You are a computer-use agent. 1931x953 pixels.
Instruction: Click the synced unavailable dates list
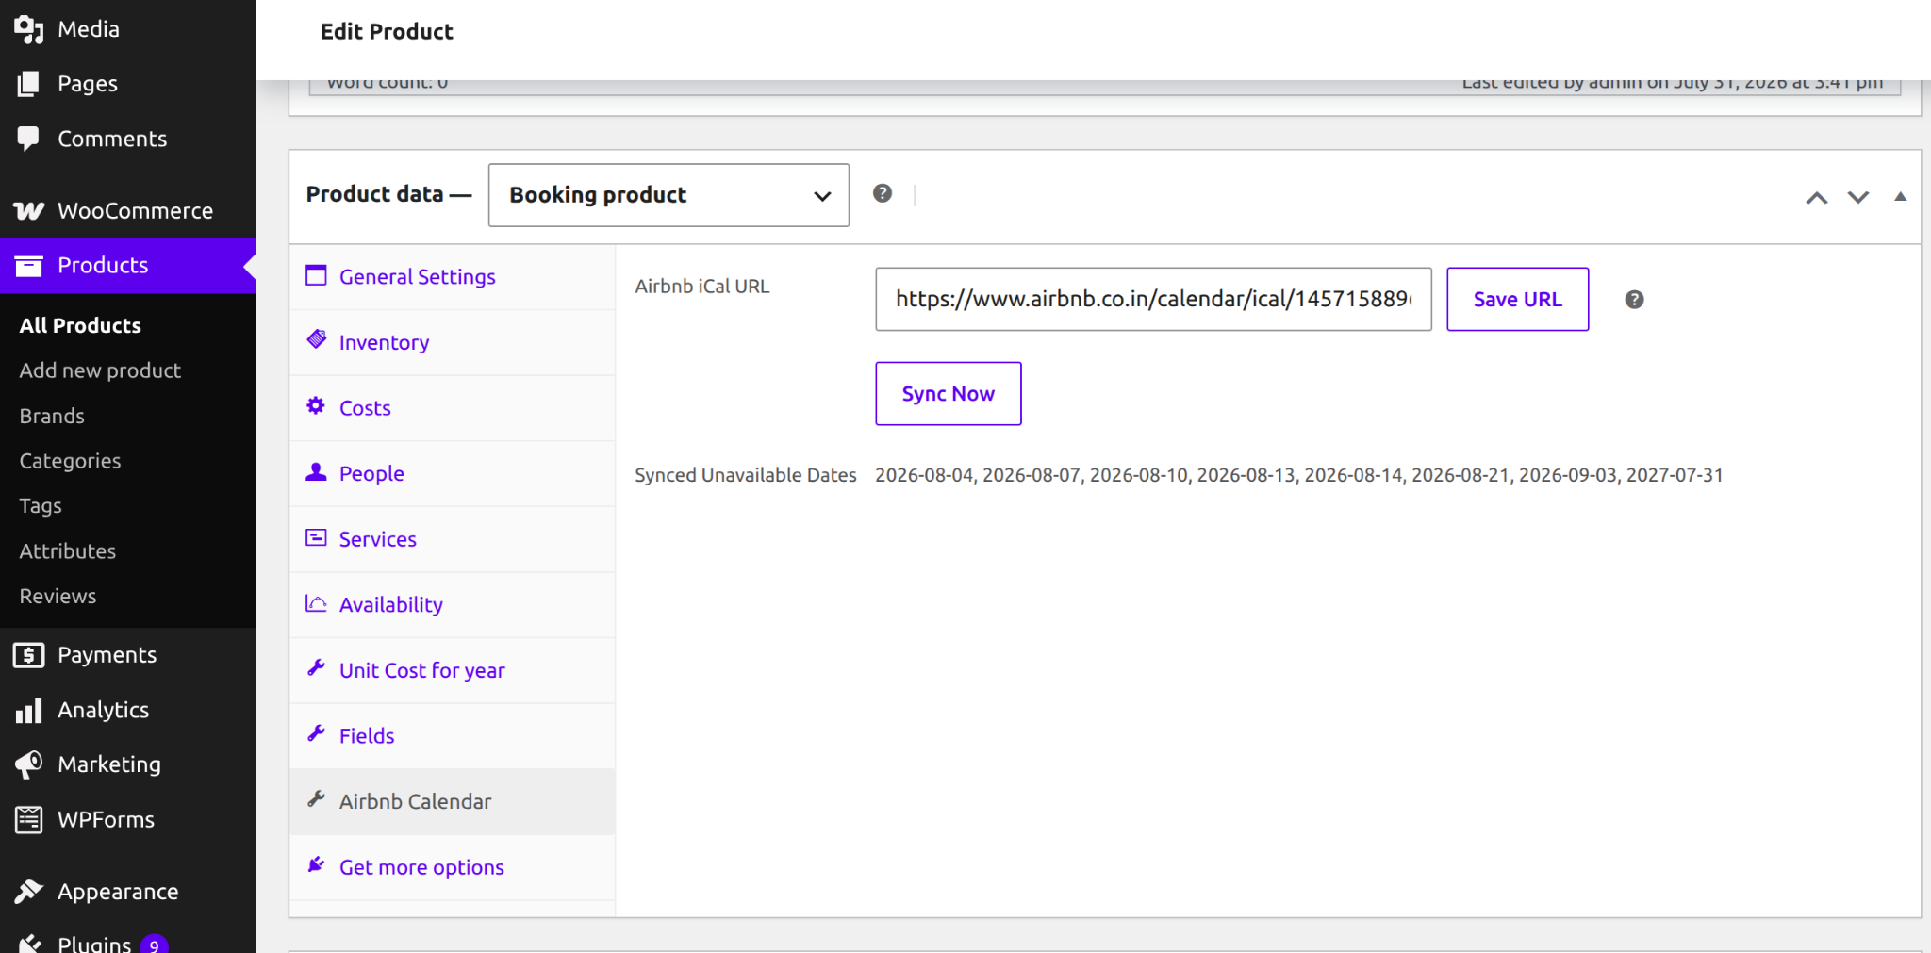1298,475
